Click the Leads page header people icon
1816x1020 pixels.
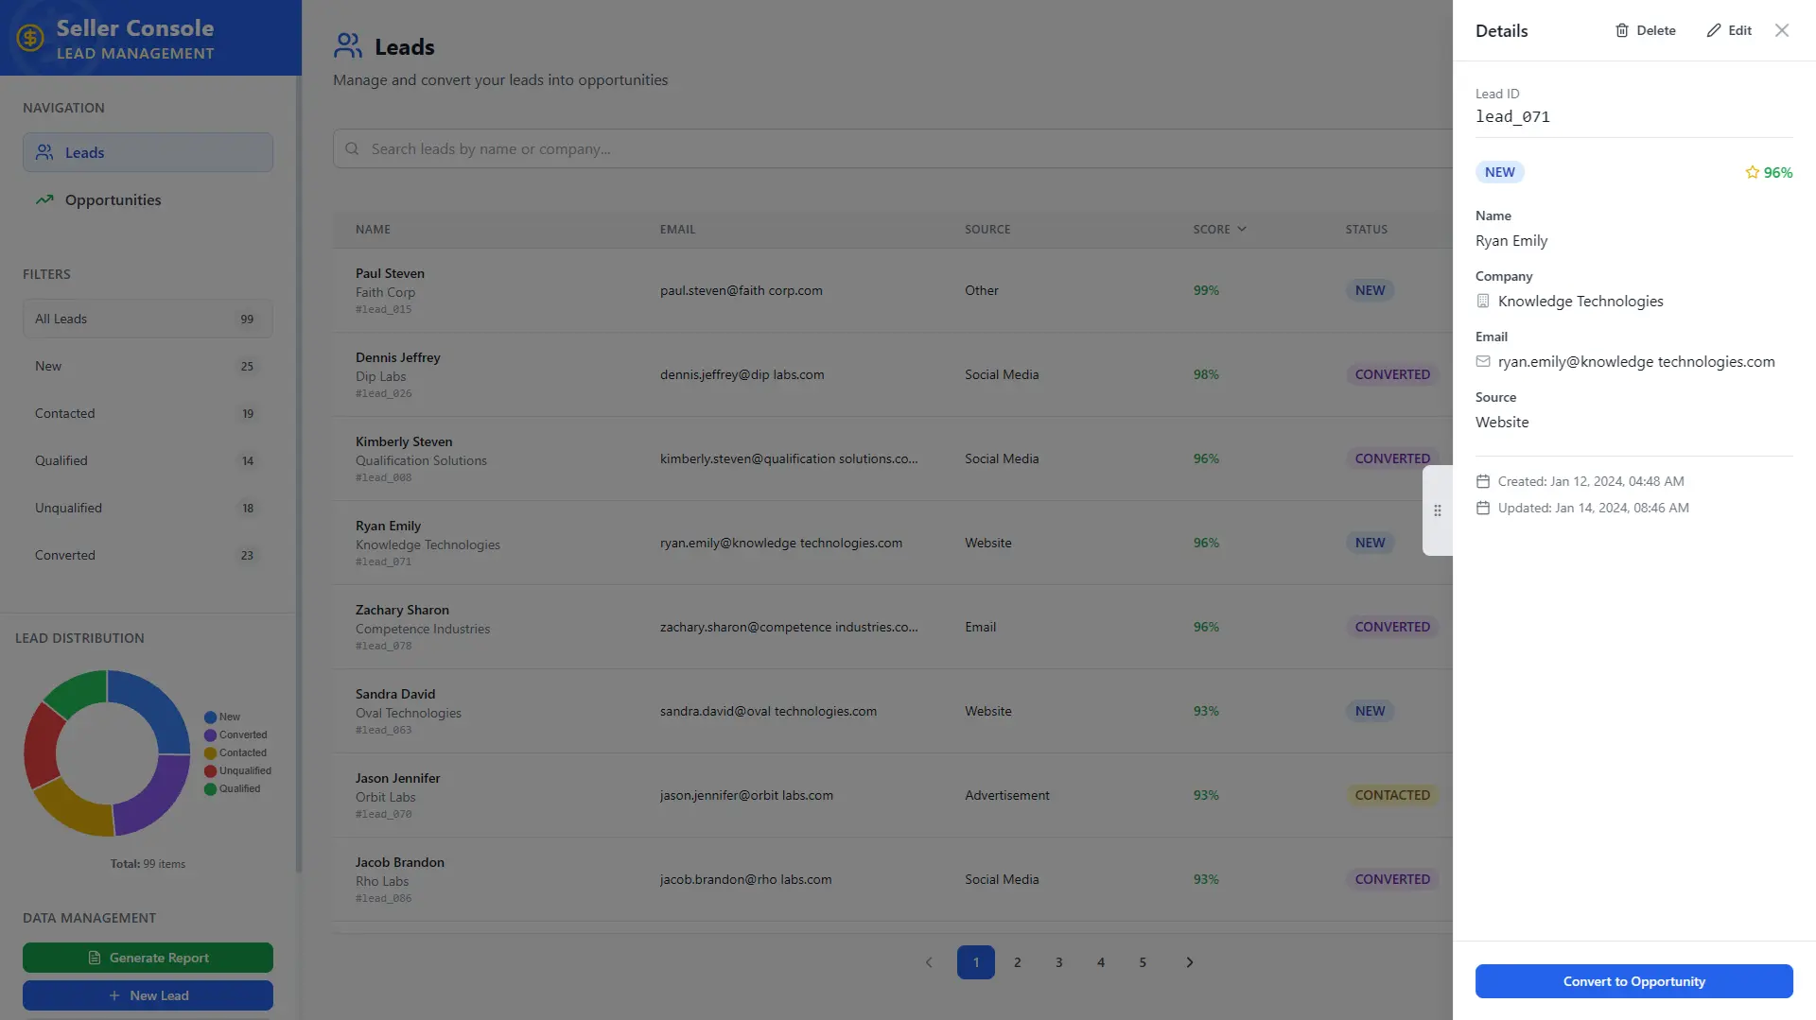[348, 45]
